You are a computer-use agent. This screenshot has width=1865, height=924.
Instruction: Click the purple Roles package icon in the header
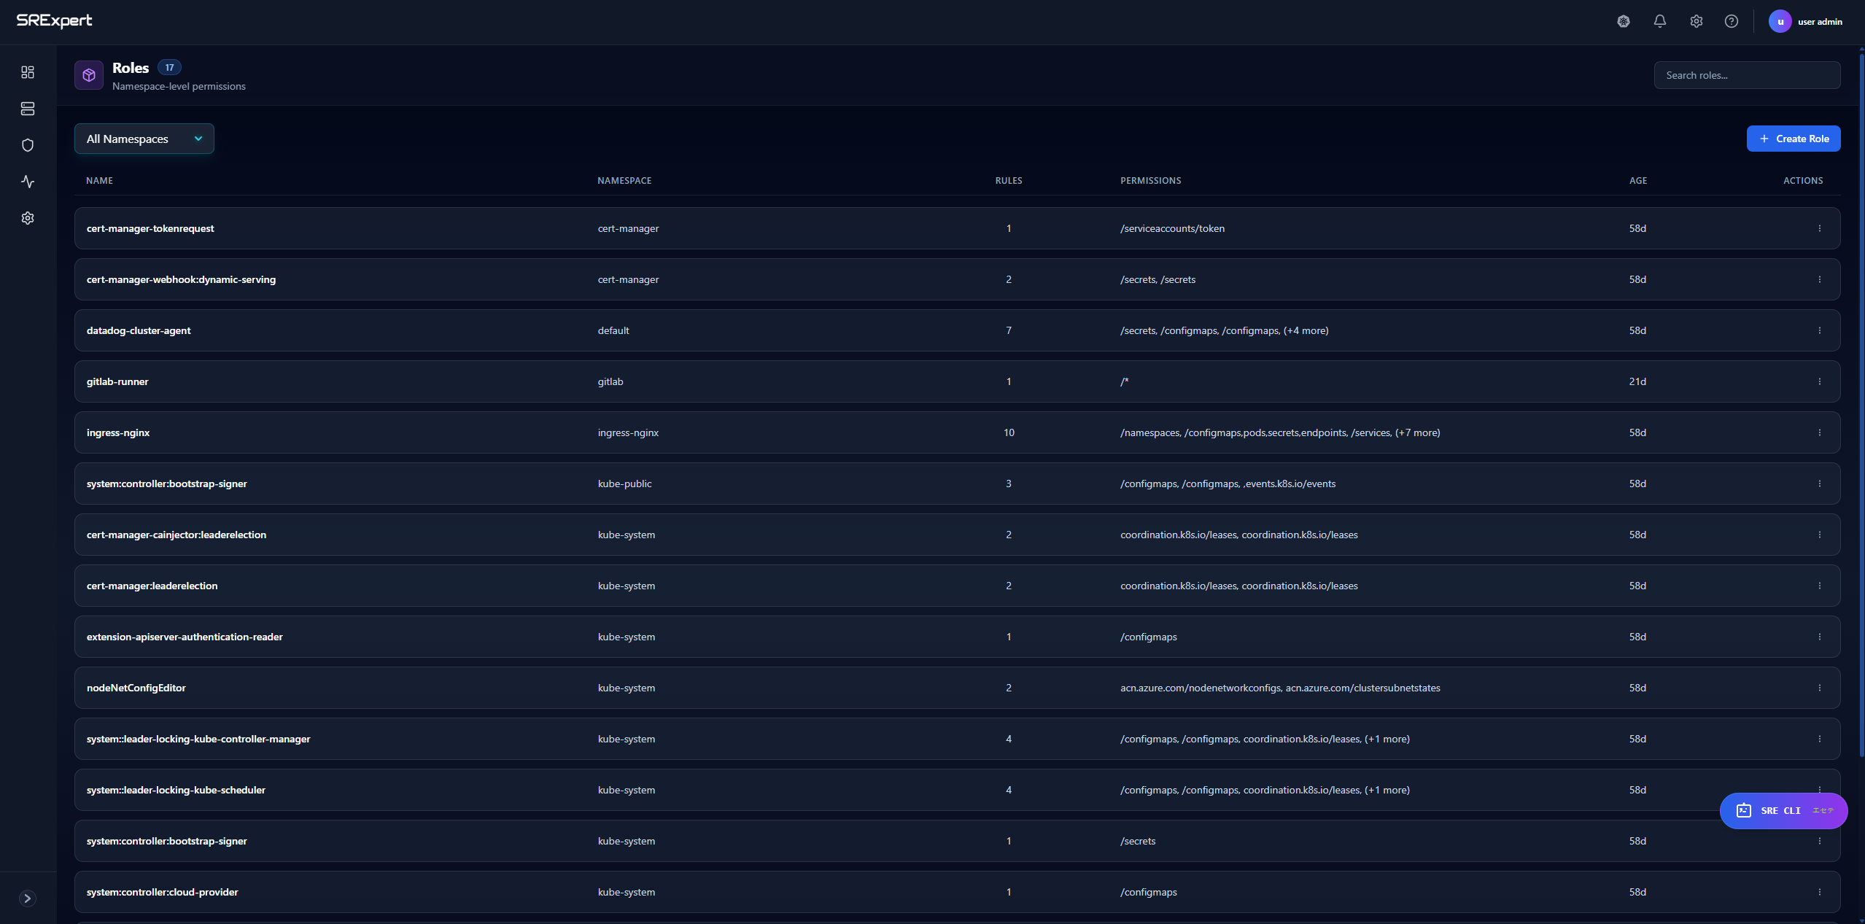pos(88,74)
